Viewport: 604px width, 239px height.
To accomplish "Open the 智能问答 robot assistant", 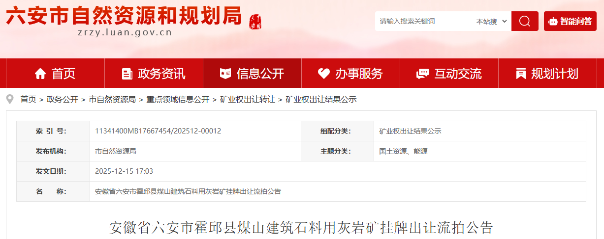I will click(x=570, y=21).
